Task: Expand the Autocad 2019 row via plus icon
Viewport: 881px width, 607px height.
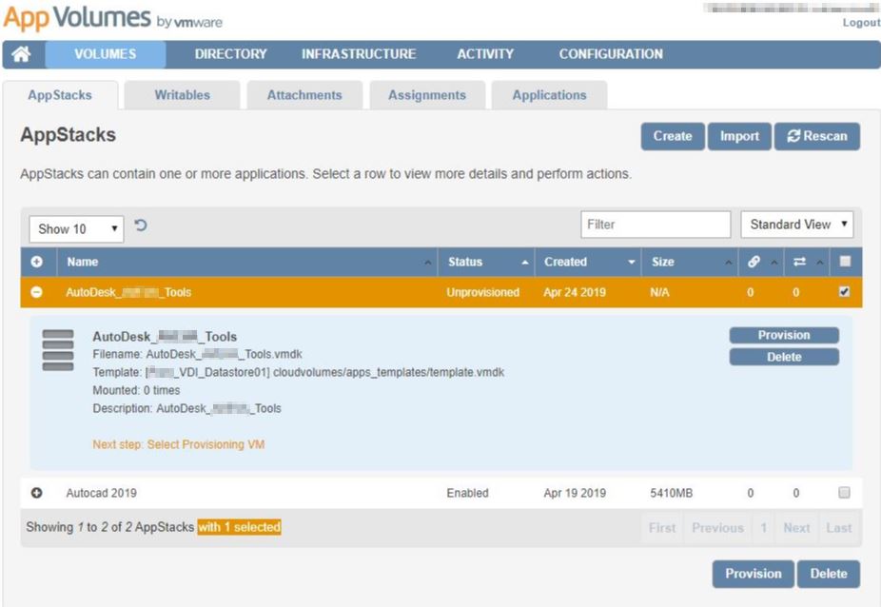Action: 36,493
